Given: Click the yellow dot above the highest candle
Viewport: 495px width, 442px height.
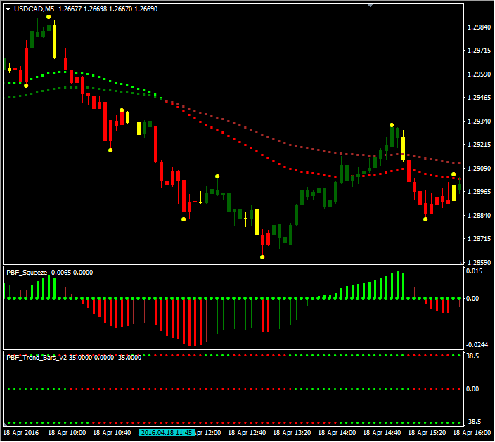Looking at the screenshot, I should click(49, 17).
